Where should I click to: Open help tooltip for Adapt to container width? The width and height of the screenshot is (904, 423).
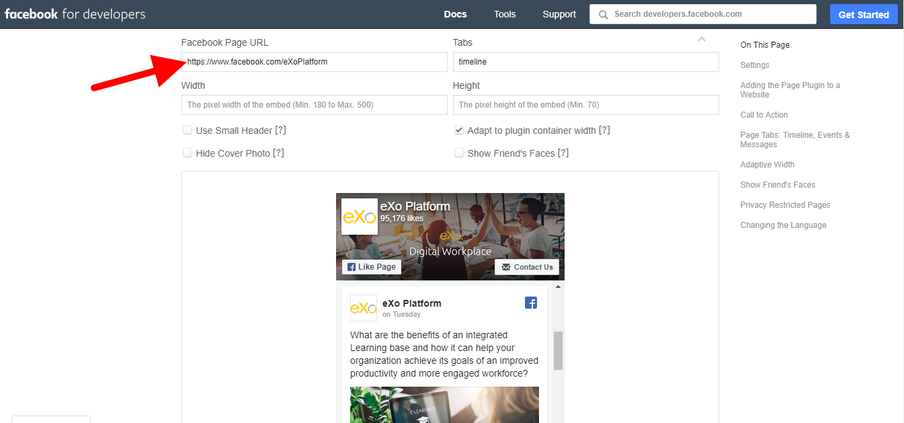pos(604,130)
